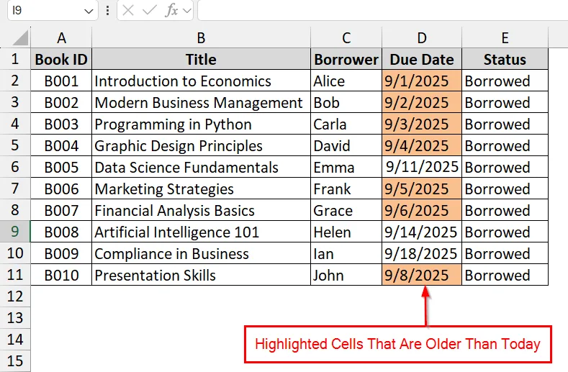Select row 9 header

tap(15, 232)
